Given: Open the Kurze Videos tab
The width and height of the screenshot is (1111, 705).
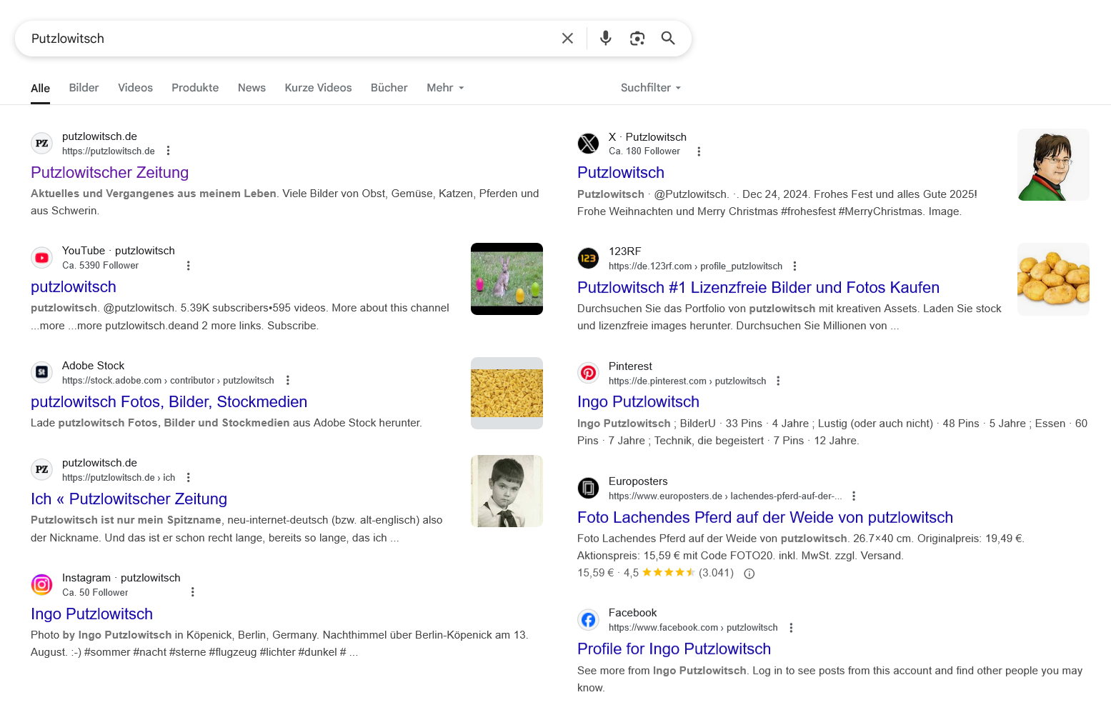Looking at the screenshot, I should point(318,88).
